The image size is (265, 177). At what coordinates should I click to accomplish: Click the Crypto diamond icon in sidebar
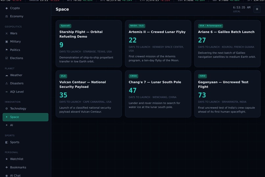coord(7,8)
